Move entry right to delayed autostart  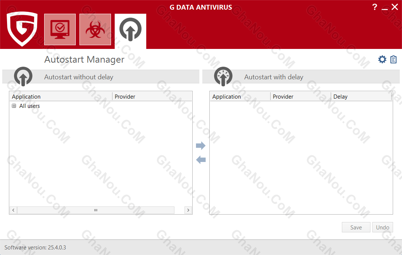[x=201, y=146]
